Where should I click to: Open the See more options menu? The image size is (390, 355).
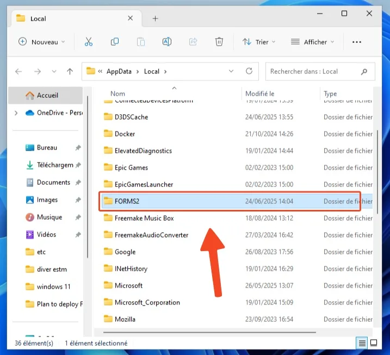coord(357,42)
